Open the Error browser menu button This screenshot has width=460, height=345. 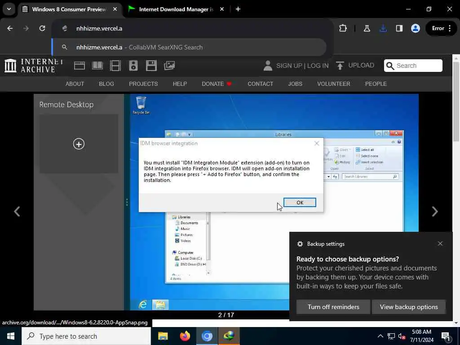[442, 28]
